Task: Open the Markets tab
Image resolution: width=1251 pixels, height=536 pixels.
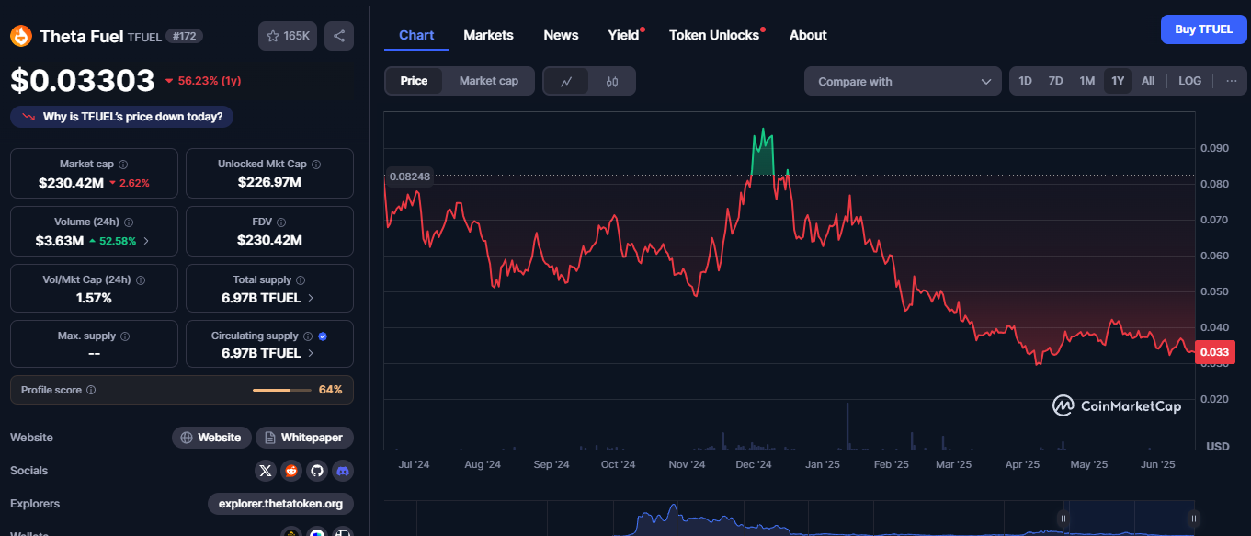Action: point(488,35)
